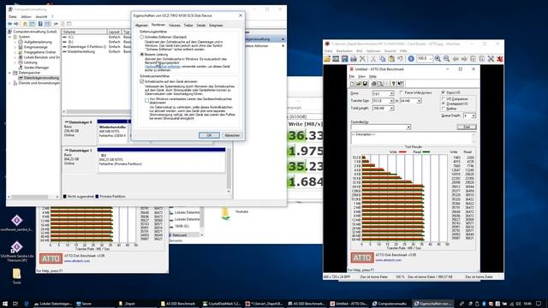Select Schnelles Entfernen (Standard) radio button

(142, 37)
